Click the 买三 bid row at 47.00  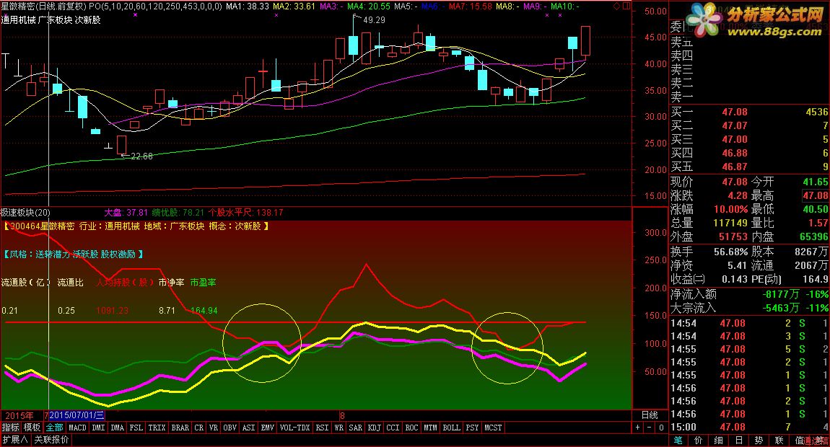(x=749, y=140)
